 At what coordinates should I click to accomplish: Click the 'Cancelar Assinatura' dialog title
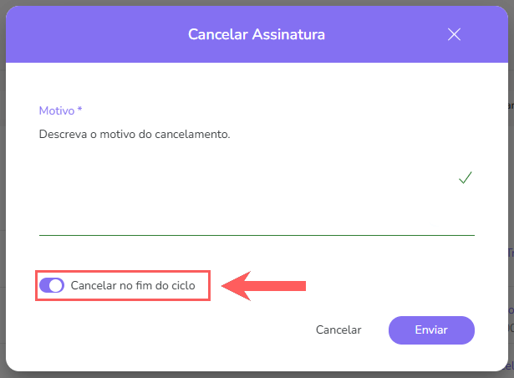tap(256, 34)
